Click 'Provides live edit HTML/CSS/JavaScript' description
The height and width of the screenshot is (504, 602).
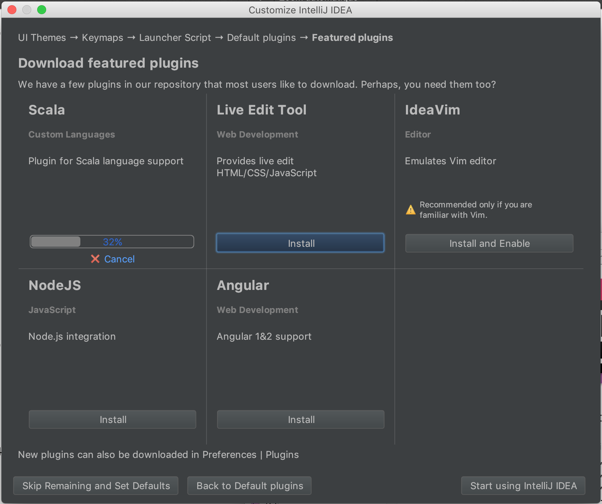(267, 167)
